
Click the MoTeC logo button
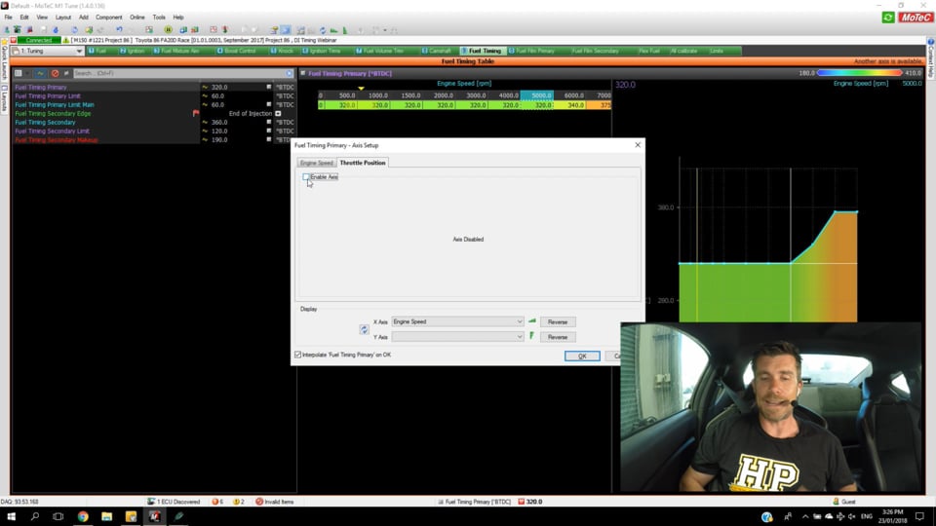[x=916, y=18]
